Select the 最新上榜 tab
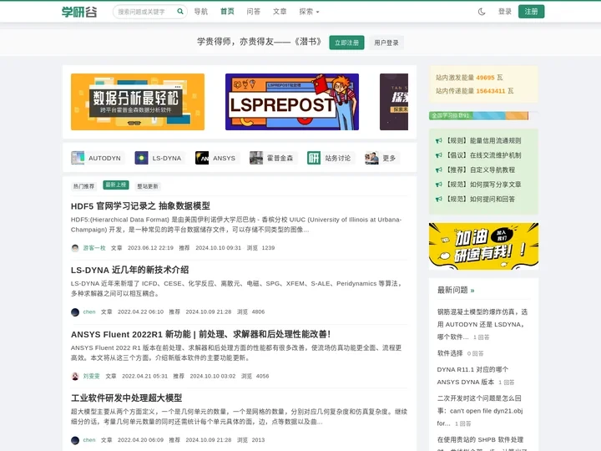This screenshot has height=451, width=601. (116, 185)
